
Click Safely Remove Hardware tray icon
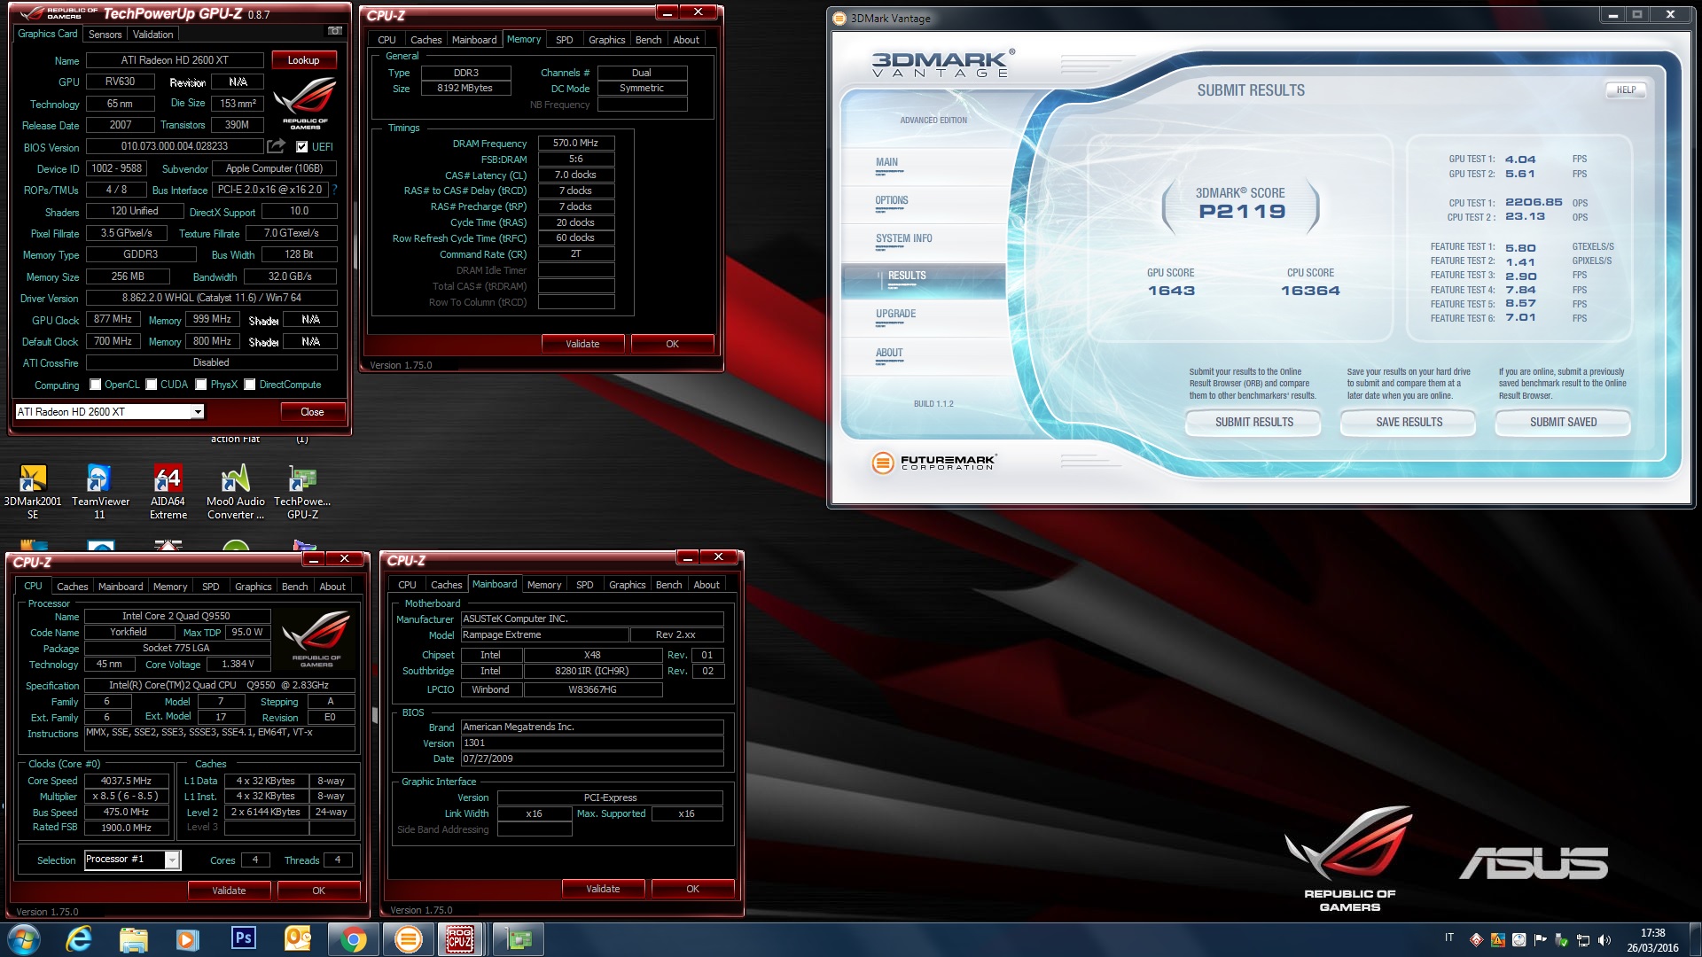[x=1561, y=940]
